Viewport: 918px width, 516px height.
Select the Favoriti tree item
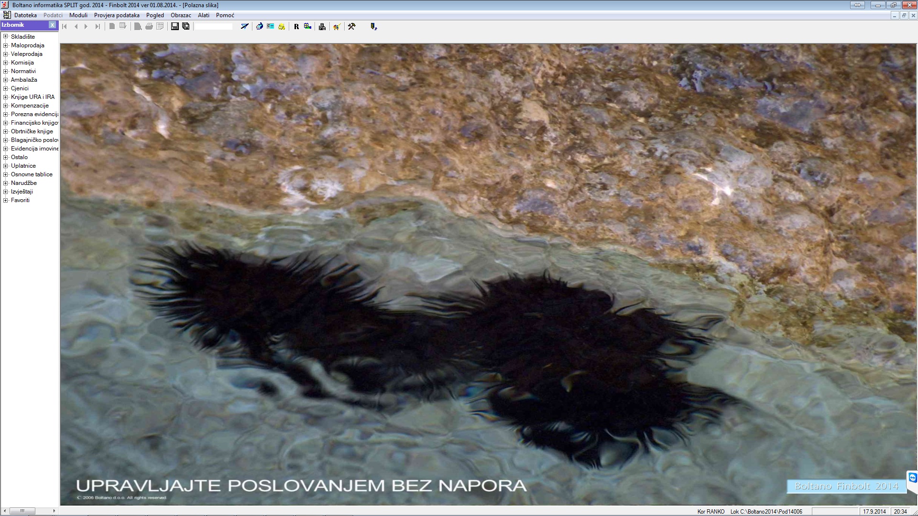20,200
